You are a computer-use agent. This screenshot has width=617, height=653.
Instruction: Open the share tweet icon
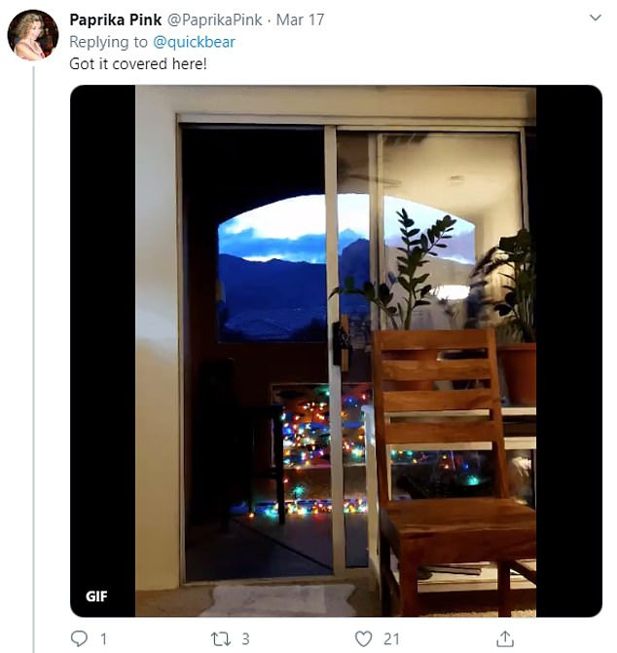coord(505,638)
